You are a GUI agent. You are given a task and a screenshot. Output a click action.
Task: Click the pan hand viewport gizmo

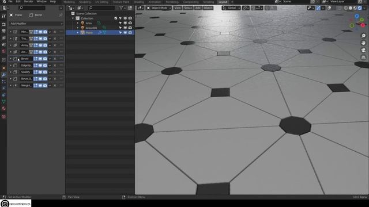click(363, 43)
